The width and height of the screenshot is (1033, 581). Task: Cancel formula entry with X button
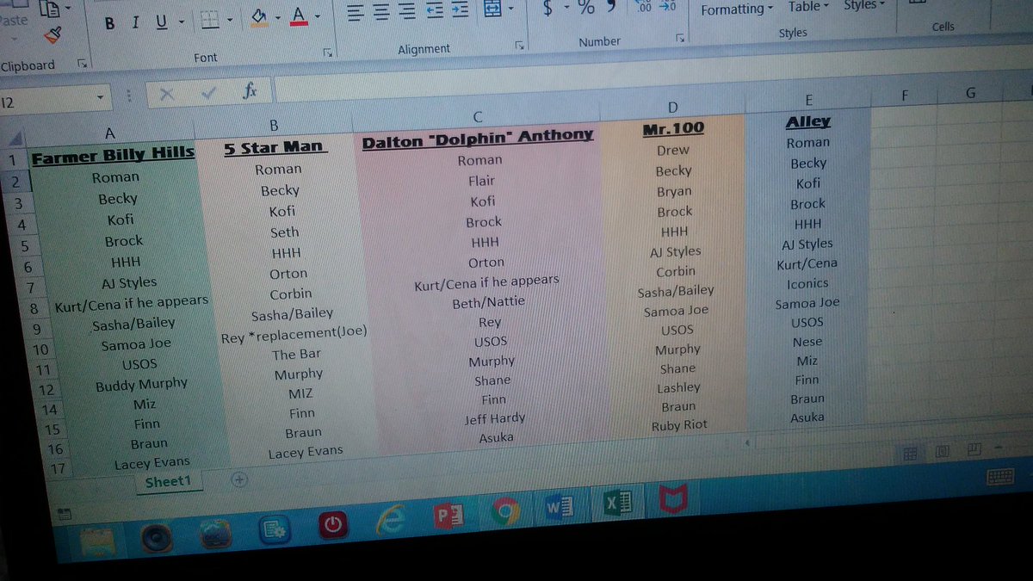(166, 94)
